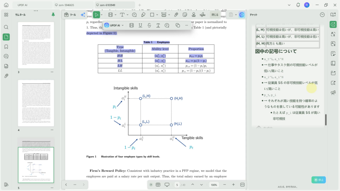Open bookmarks panel in left sidebar
The width and height of the screenshot is (340, 191).
tap(6, 47)
